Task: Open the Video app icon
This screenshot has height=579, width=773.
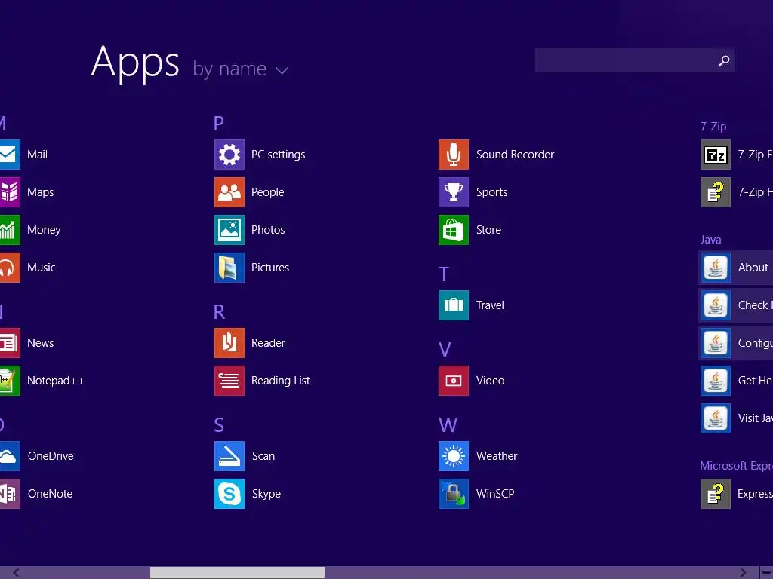Action: (x=454, y=381)
